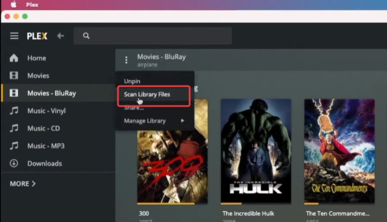Open the hamburger menu icon

click(x=14, y=36)
